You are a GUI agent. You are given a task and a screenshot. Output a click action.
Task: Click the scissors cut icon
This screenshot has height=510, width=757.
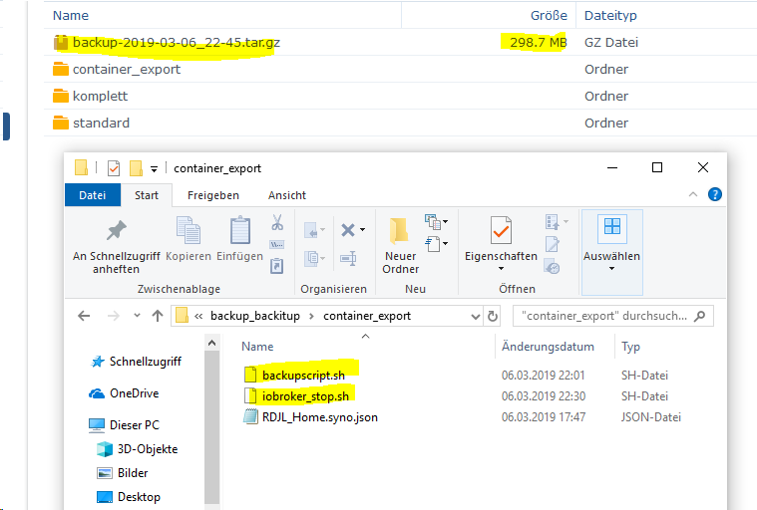tap(277, 222)
